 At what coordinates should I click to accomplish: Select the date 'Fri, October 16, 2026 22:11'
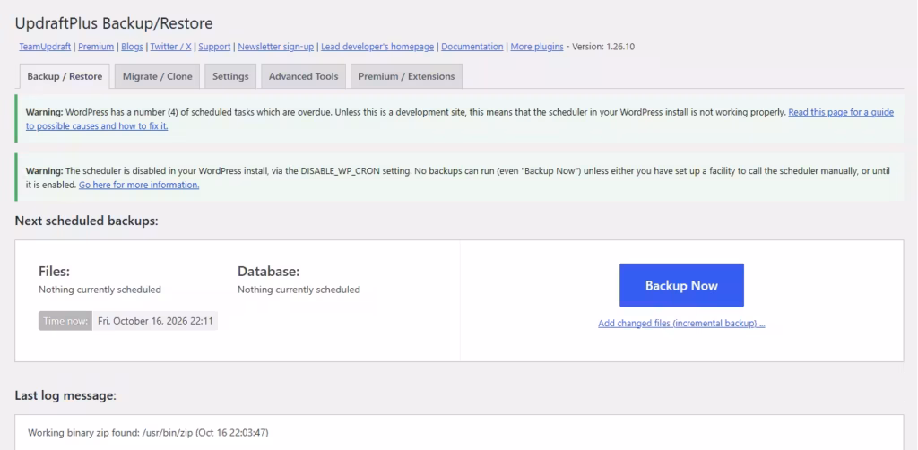155,321
